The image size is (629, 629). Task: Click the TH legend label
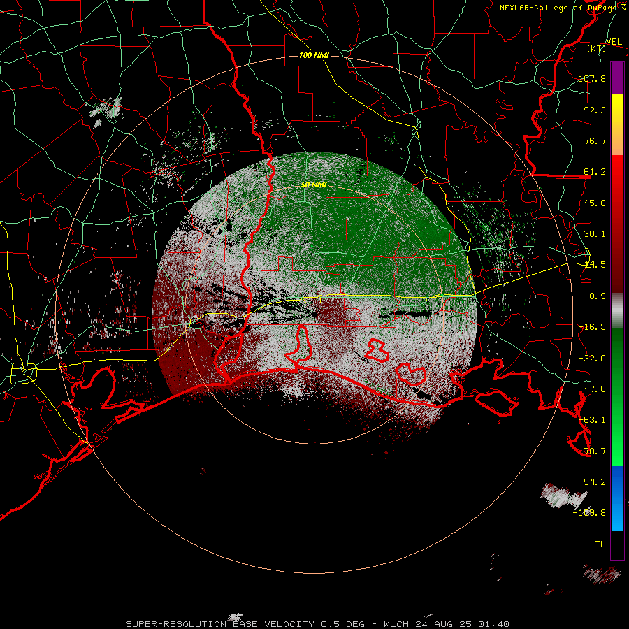click(x=600, y=544)
